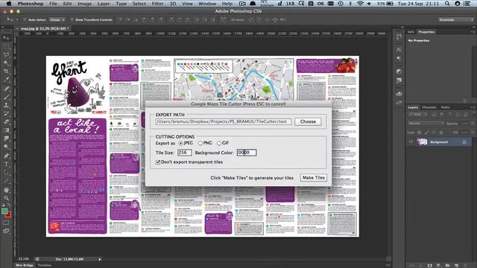
Task: Select the Gradient tool
Action: 7,130
